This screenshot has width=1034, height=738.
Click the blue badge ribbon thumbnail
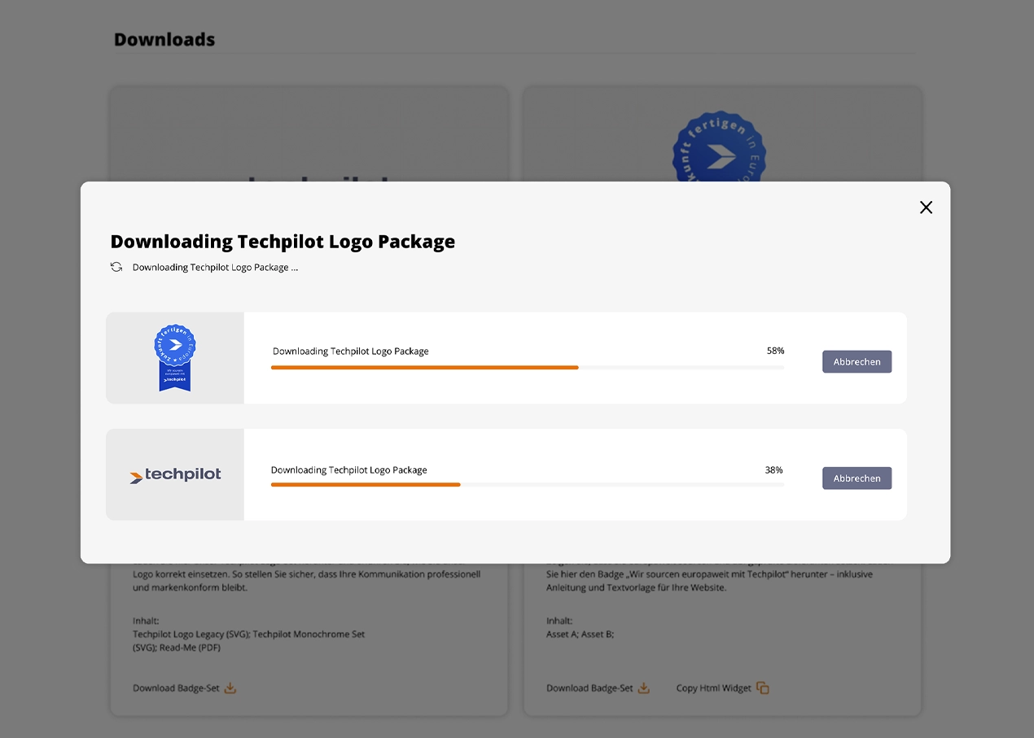(175, 358)
